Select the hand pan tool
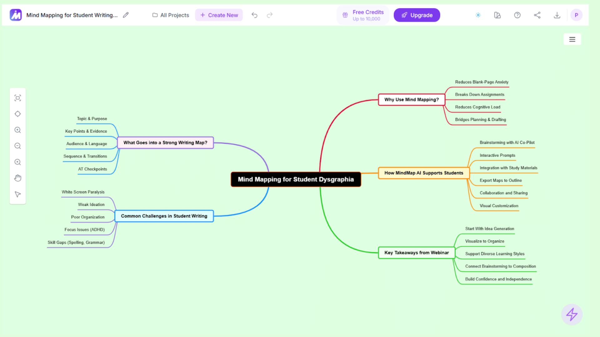 point(17,178)
